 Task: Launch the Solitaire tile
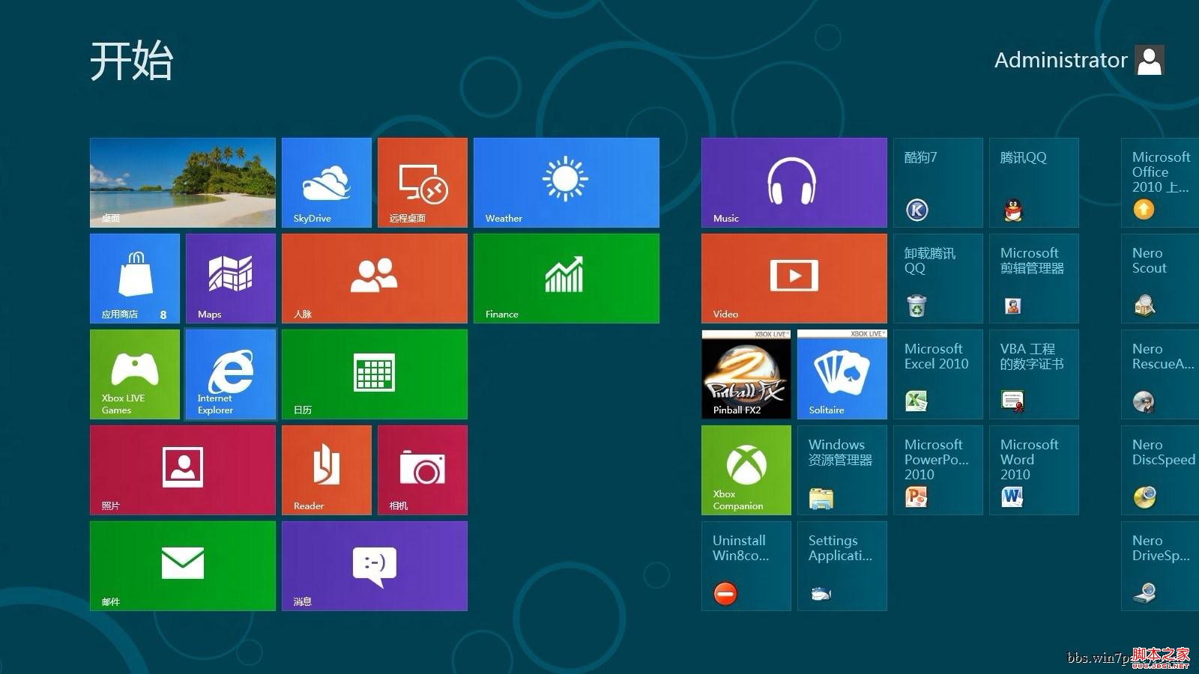click(842, 374)
